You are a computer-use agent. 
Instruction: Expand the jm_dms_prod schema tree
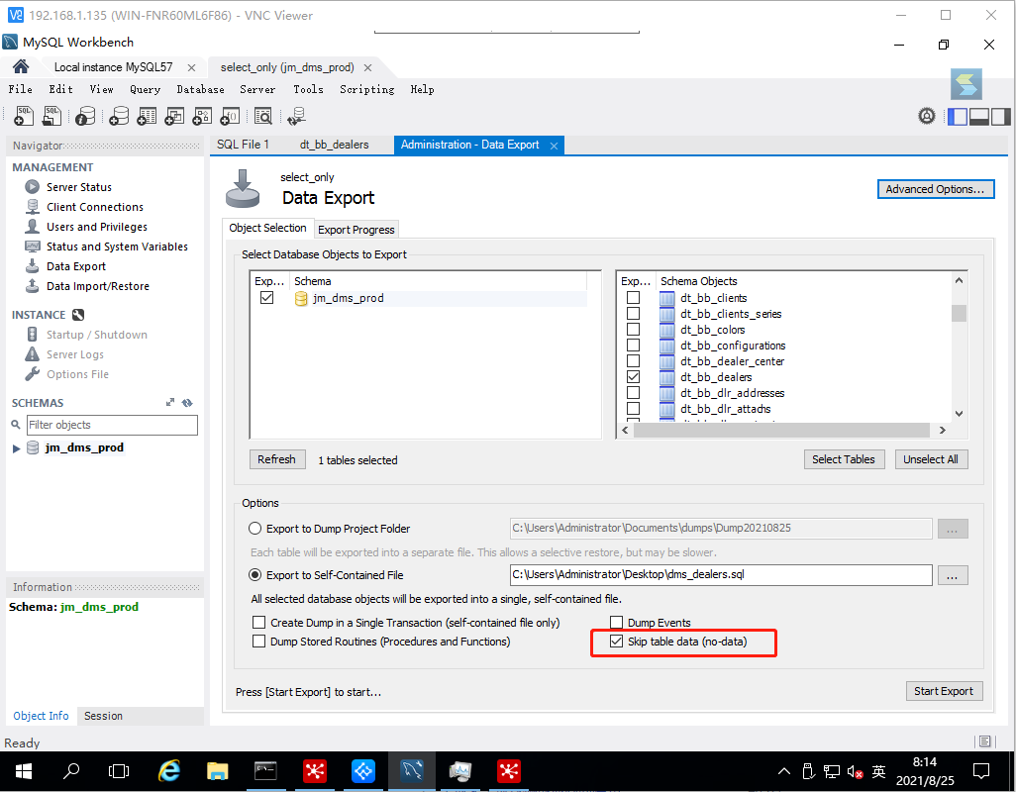tap(16, 448)
